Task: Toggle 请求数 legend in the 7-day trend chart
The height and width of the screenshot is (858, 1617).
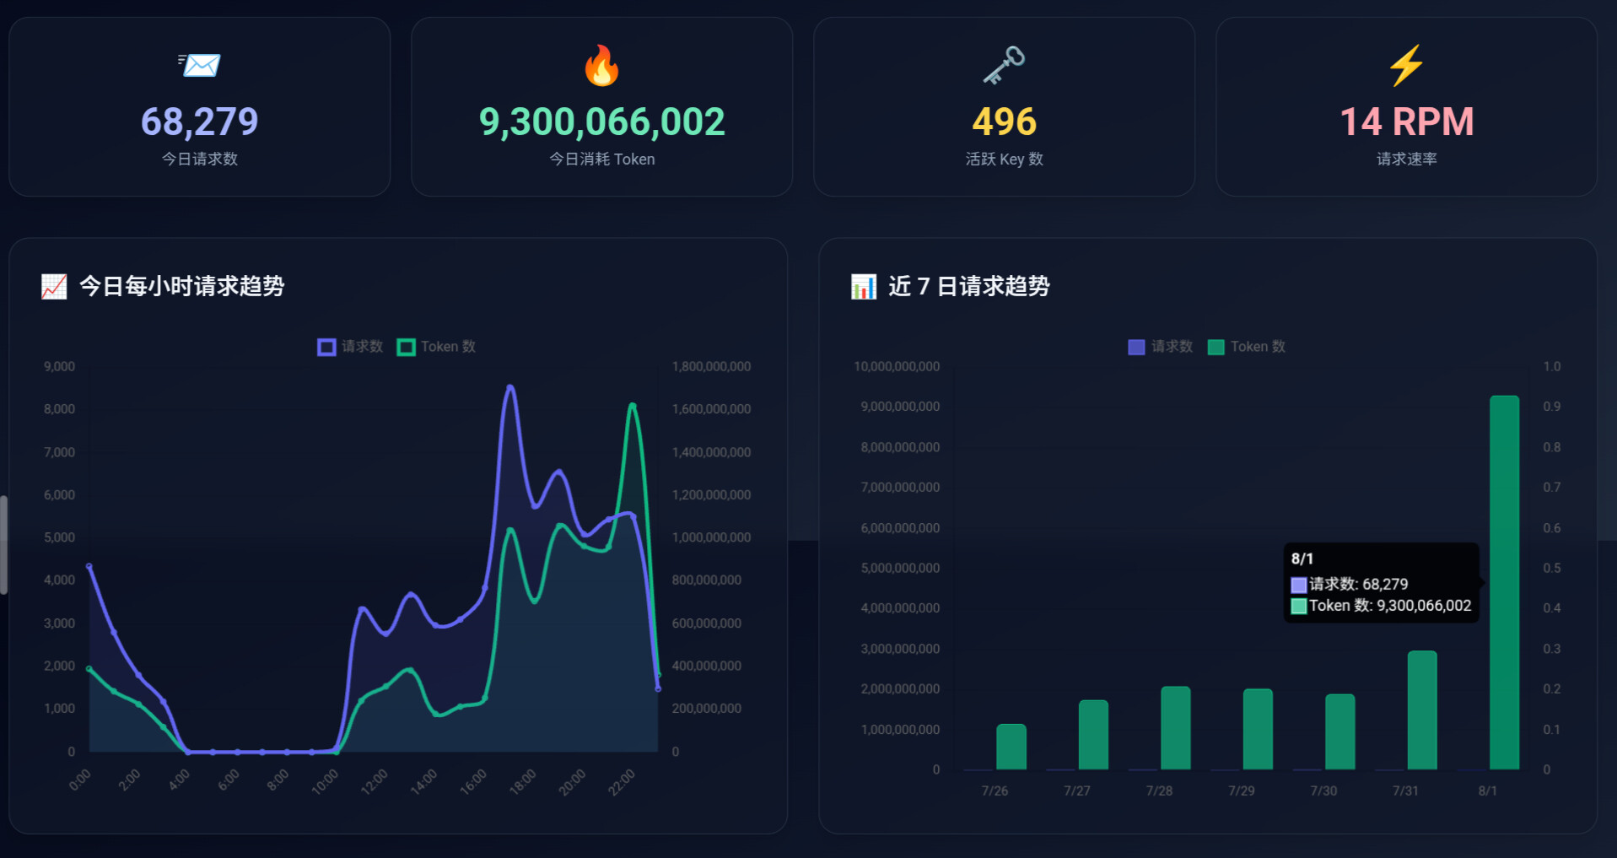Action: tap(1160, 347)
